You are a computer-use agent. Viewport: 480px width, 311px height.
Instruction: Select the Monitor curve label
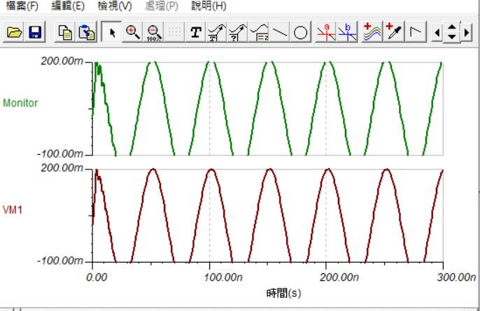click(20, 103)
